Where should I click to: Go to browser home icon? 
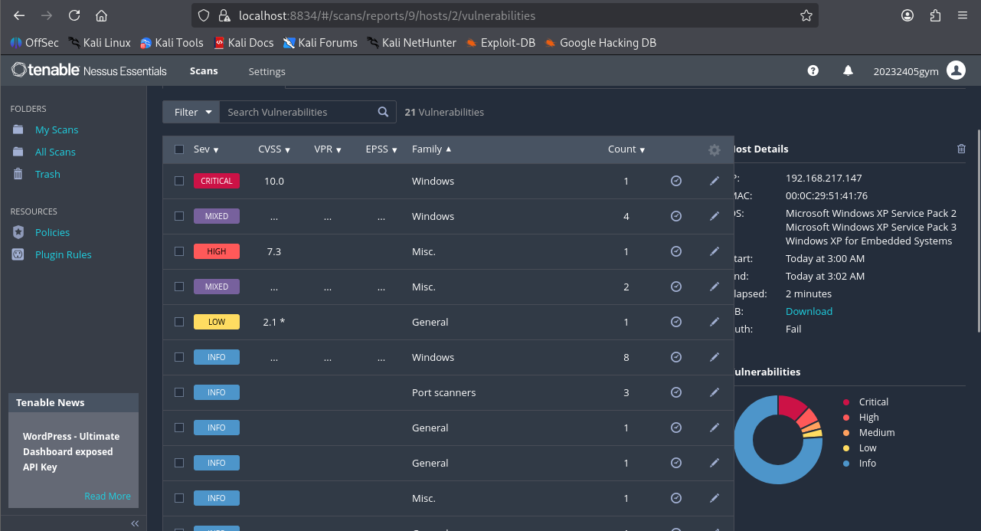coord(101,15)
